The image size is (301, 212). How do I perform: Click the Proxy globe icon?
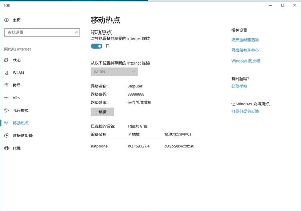pos(6,148)
